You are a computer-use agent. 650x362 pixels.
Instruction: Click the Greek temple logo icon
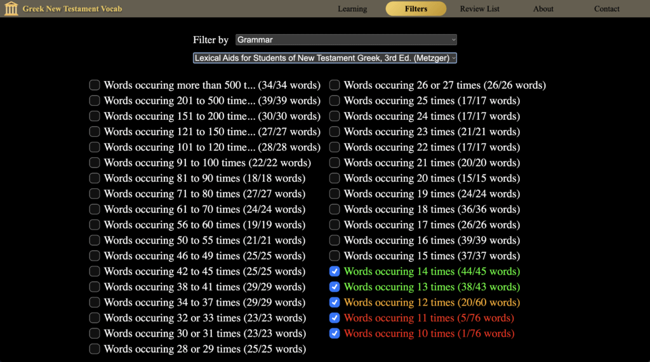pyautogui.click(x=11, y=9)
